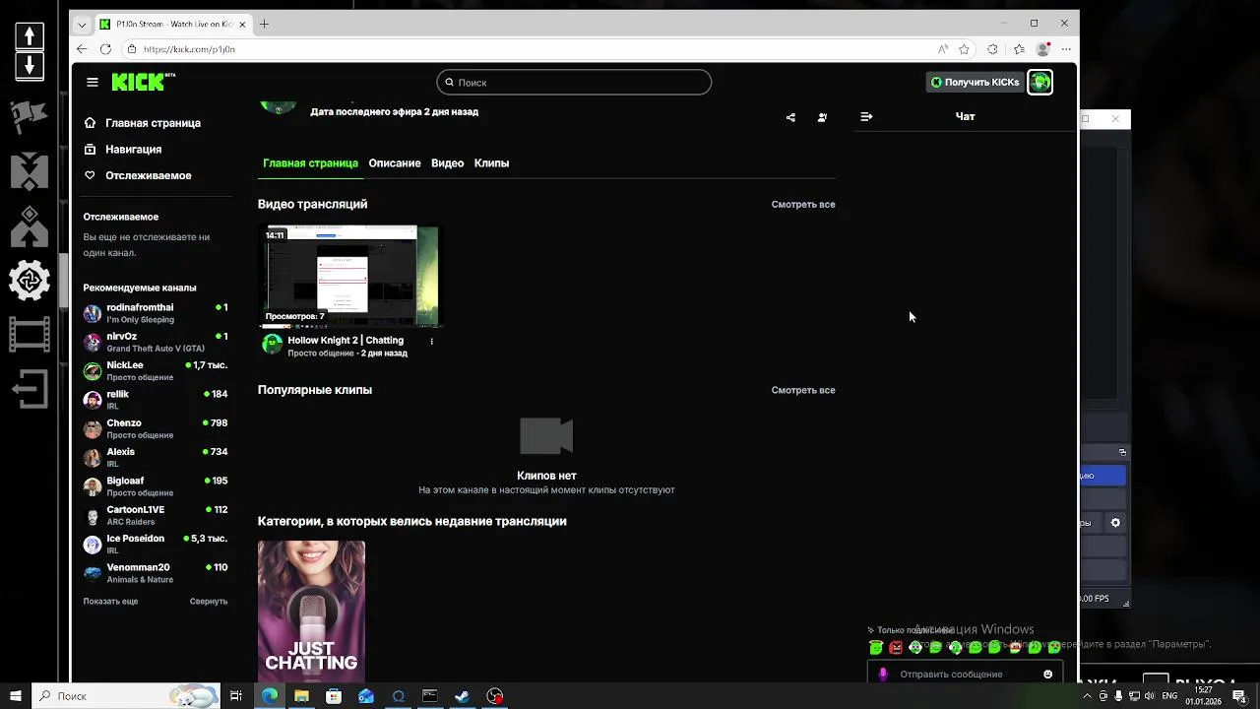This screenshot has height=709, width=1260.
Task: Select the Главная страница channel tab
Action: [310, 163]
